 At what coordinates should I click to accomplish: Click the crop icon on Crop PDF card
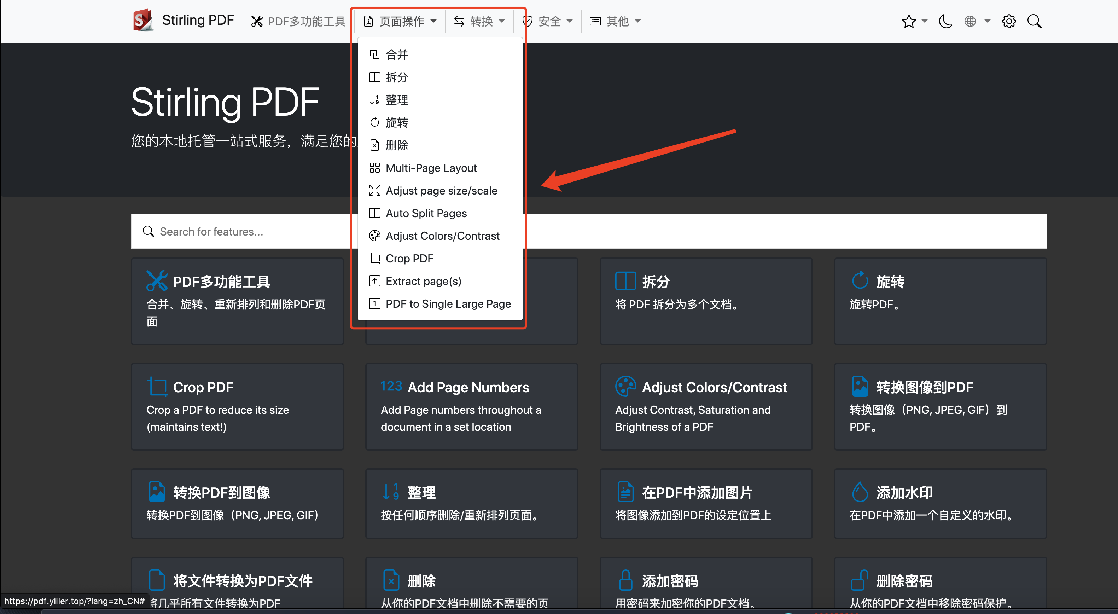coord(156,387)
